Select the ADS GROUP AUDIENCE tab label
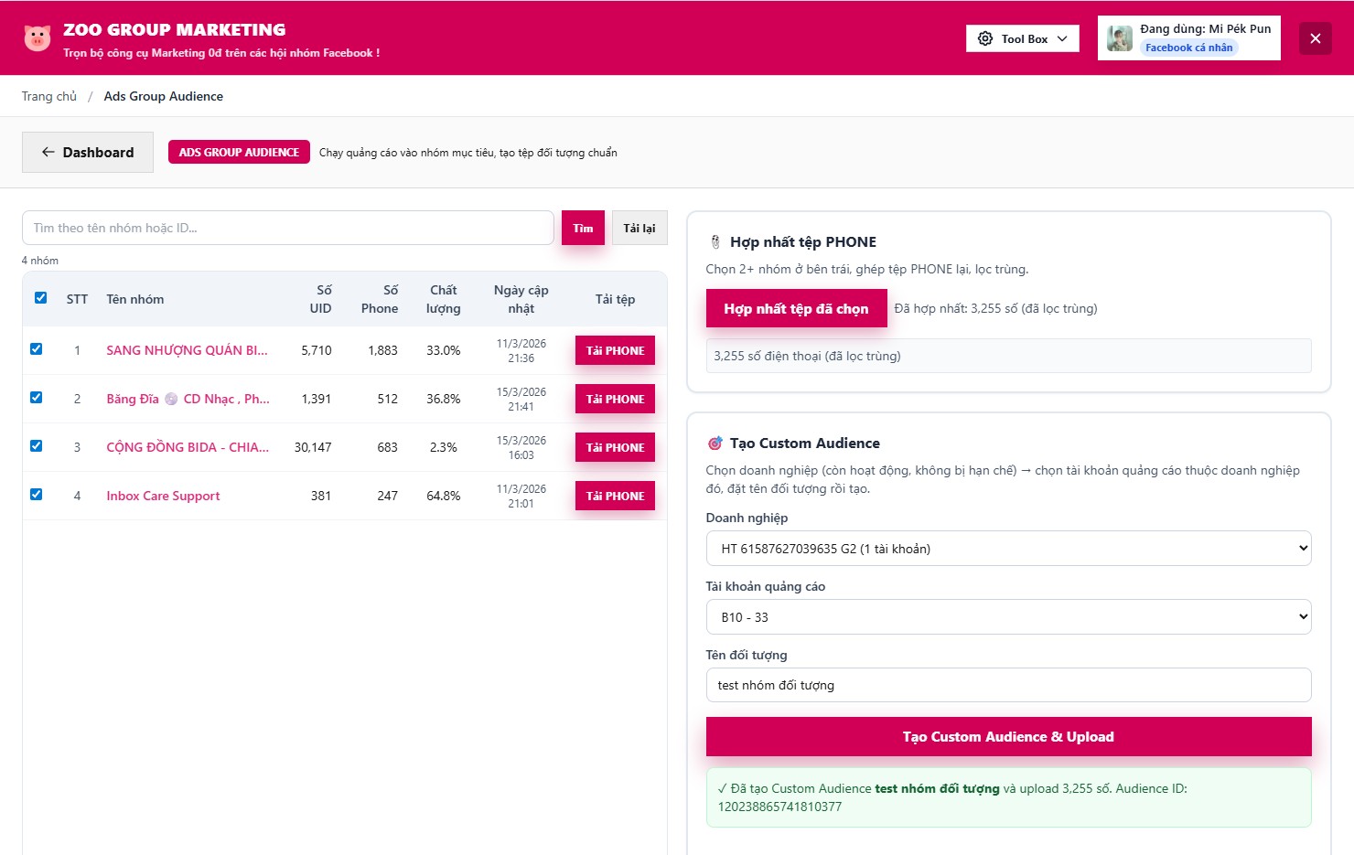Viewport: 1354px width, 855px height. [239, 152]
